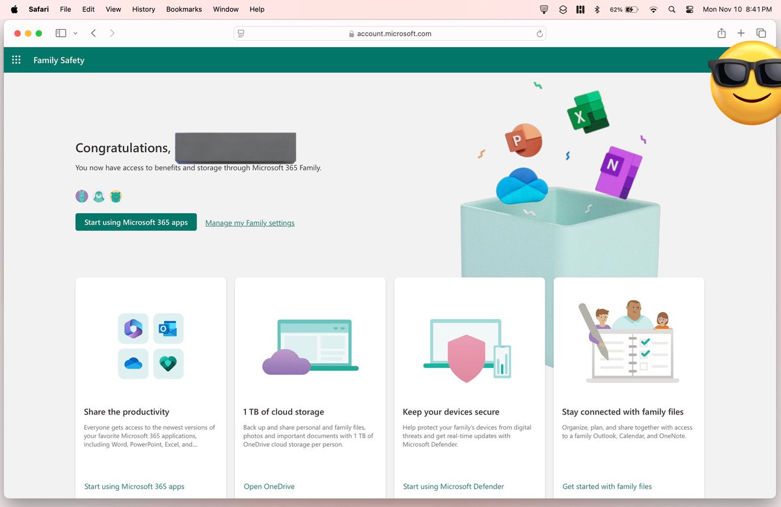Screen dimensions: 781x507
Task: Click the Excel icon in hero image
Action: (x=588, y=112)
